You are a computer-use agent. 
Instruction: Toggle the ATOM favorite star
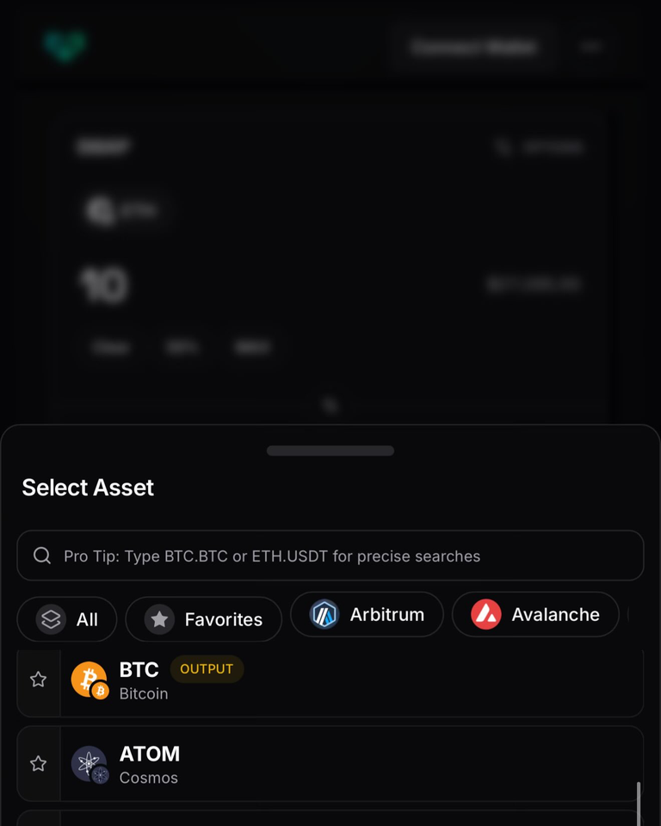tap(38, 763)
